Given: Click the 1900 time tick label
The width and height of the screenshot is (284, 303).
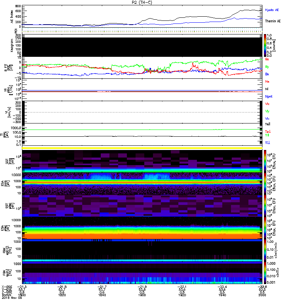Looking at the screenshot, I should pyautogui.click(x=142, y=295).
